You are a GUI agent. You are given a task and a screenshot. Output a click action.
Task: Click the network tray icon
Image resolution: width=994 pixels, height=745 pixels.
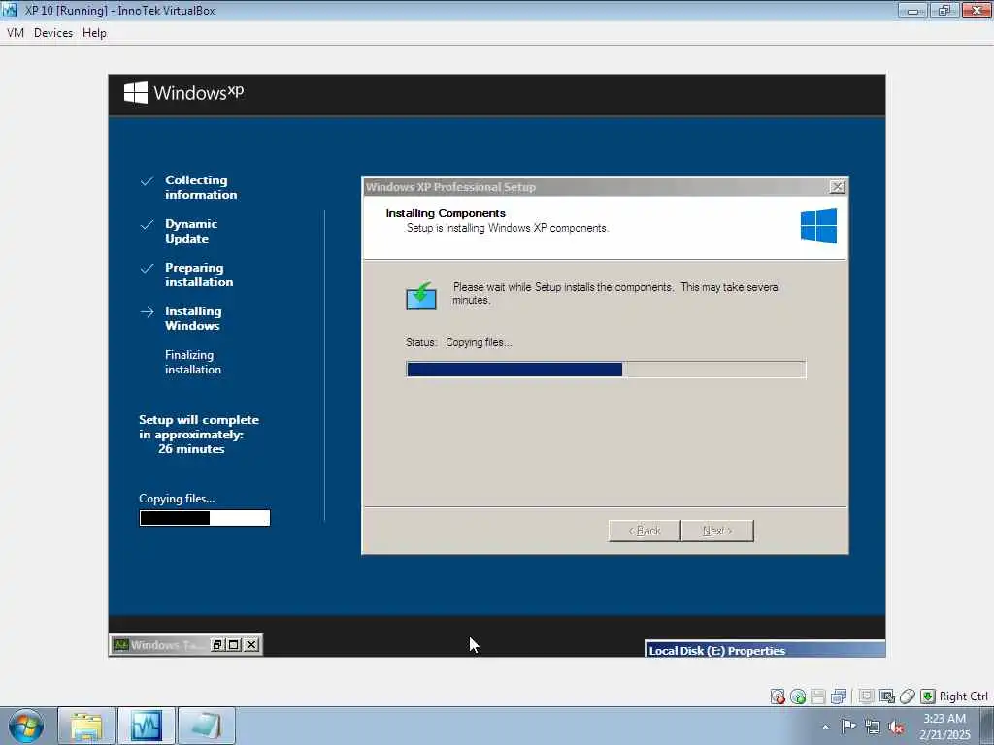pyautogui.click(x=873, y=728)
